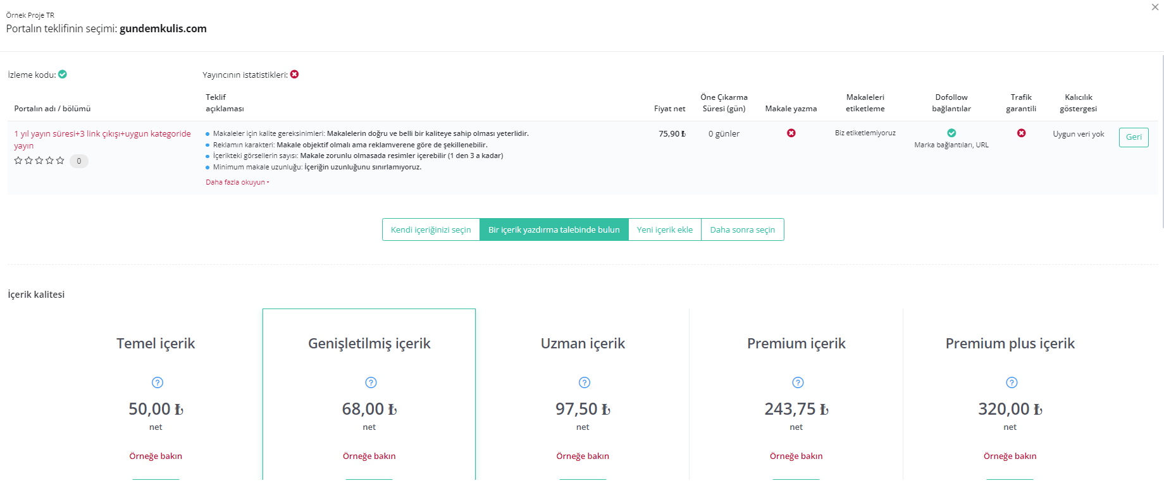Close the portal offer dialog
The height and width of the screenshot is (483, 1164).
(1155, 8)
